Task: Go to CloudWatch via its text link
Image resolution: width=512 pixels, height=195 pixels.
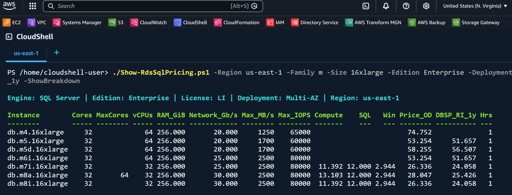Action: (153, 23)
